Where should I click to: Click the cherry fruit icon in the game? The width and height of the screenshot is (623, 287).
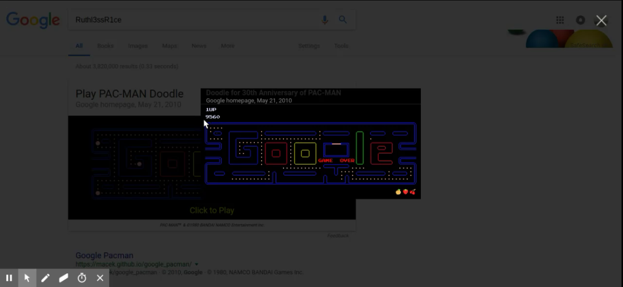(x=413, y=192)
